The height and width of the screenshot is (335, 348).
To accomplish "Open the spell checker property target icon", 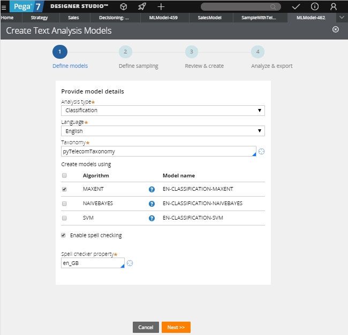I will click(x=130, y=263).
